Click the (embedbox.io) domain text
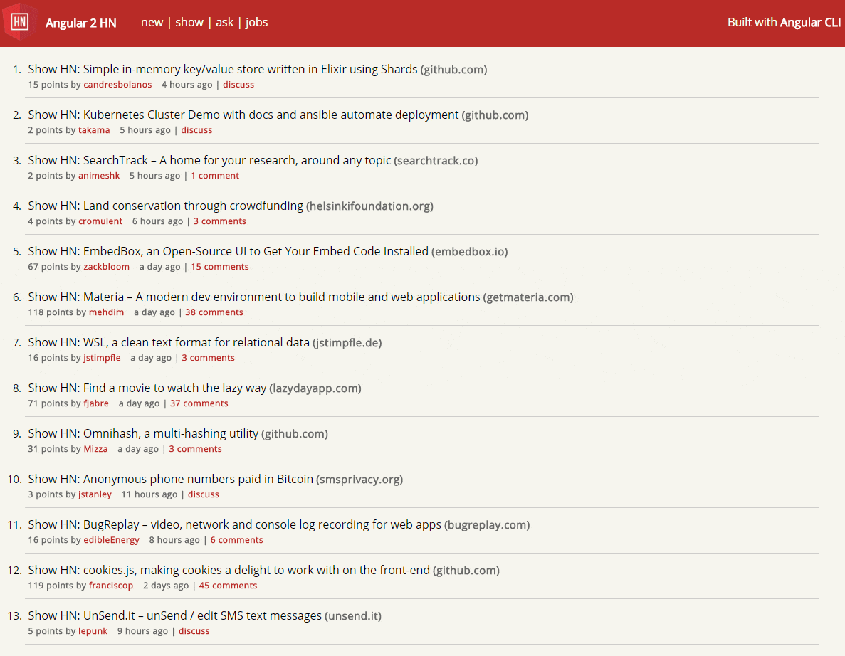 click(x=469, y=252)
